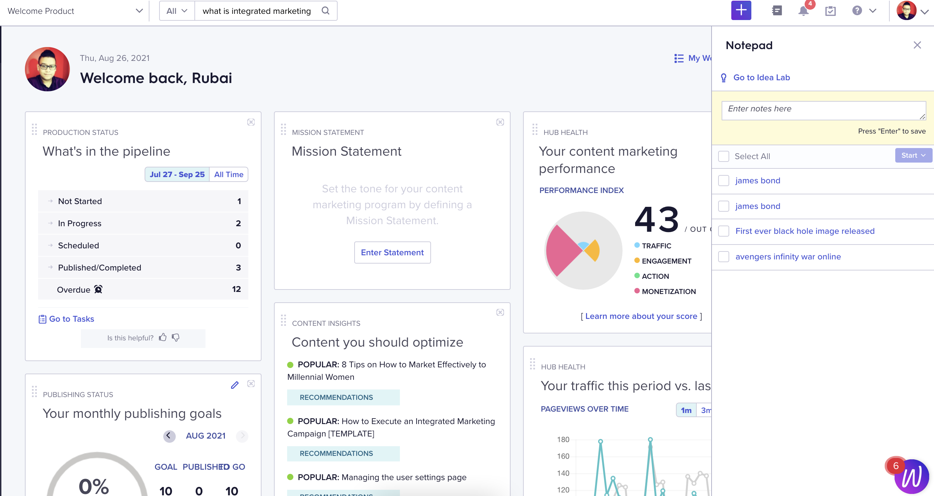Click the Overdue alarm icon
This screenshot has height=496, width=934.
coord(98,289)
